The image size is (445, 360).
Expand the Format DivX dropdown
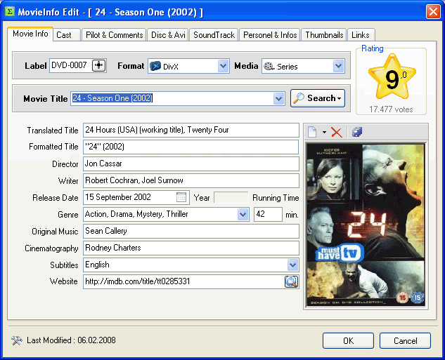tap(224, 66)
